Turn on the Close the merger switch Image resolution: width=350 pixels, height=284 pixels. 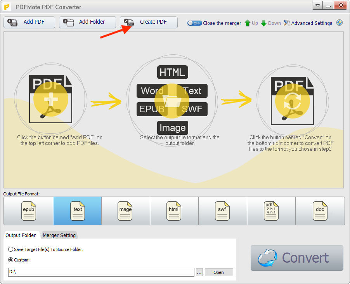tap(194, 23)
